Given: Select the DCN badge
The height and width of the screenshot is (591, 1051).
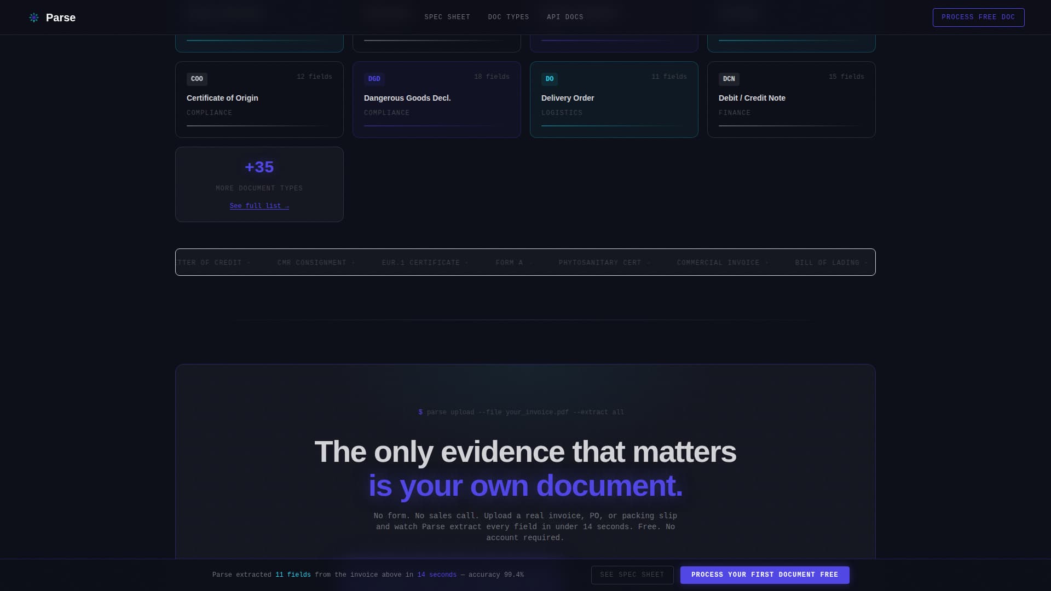Looking at the screenshot, I should coord(729,79).
